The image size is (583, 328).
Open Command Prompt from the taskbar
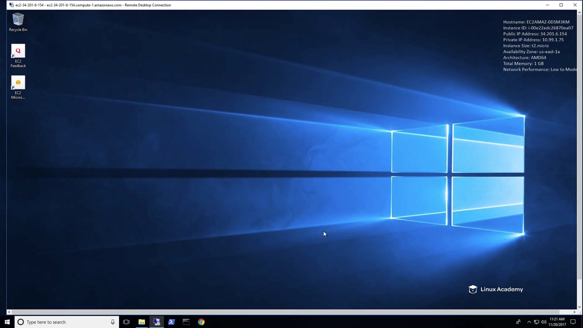[186, 322]
